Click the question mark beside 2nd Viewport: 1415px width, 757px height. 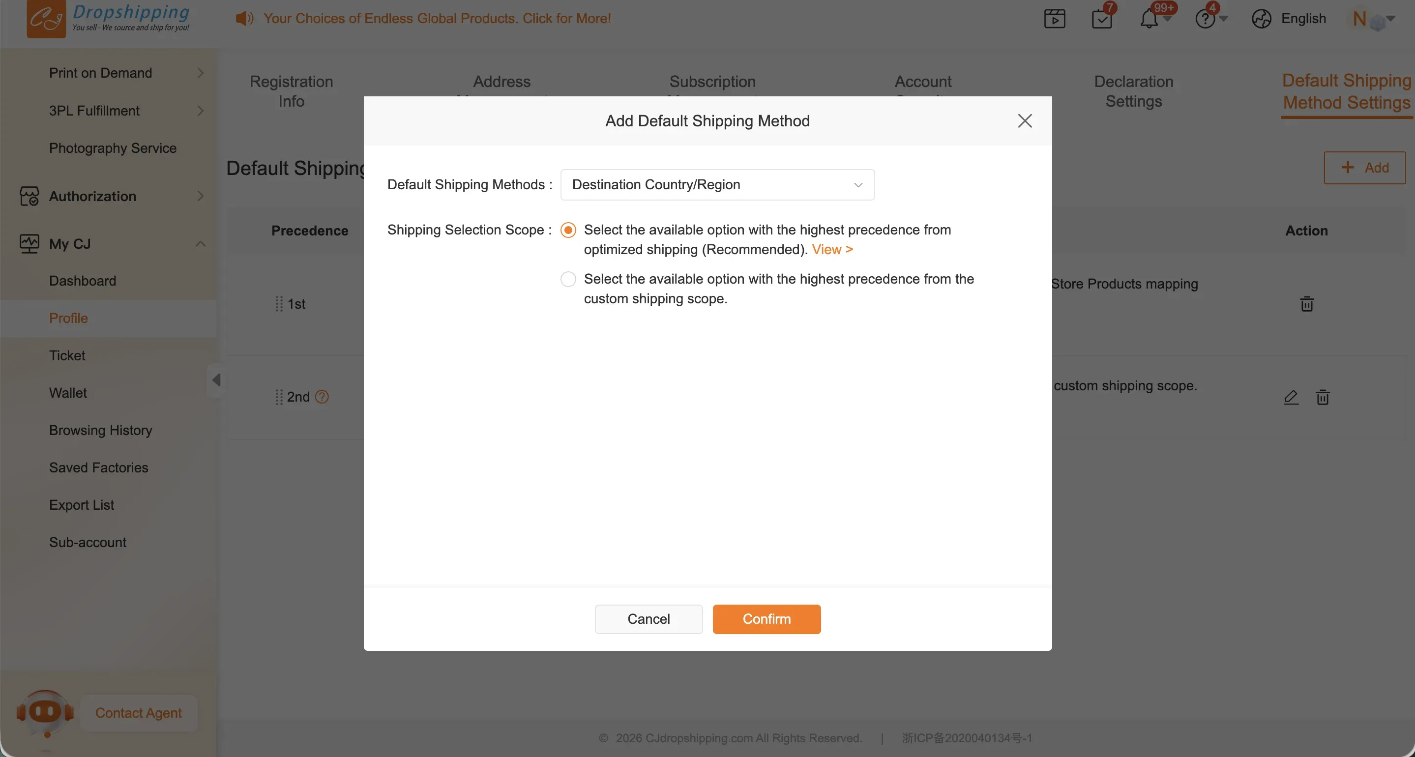(x=323, y=397)
